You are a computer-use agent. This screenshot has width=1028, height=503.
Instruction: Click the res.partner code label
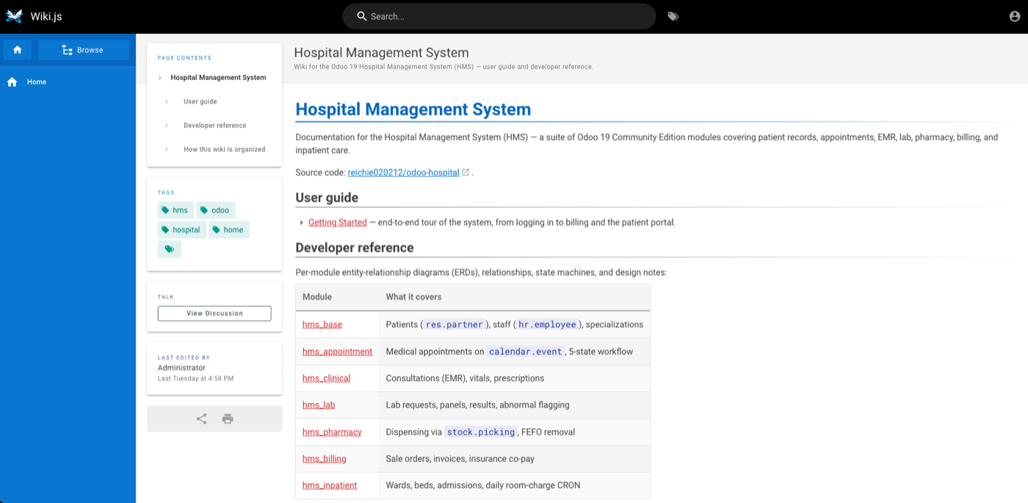(455, 325)
